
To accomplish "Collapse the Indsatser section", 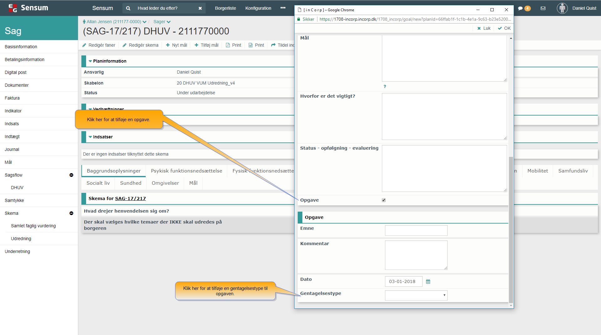I will pyautogui.click(x=90, y=137).
